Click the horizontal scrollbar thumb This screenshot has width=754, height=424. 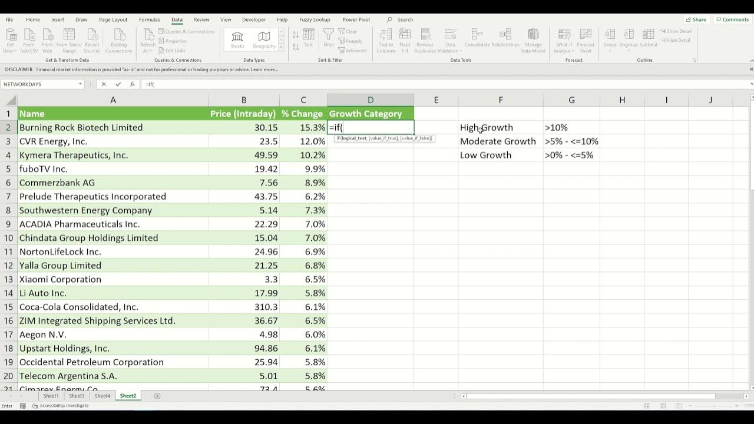(591, 396)
